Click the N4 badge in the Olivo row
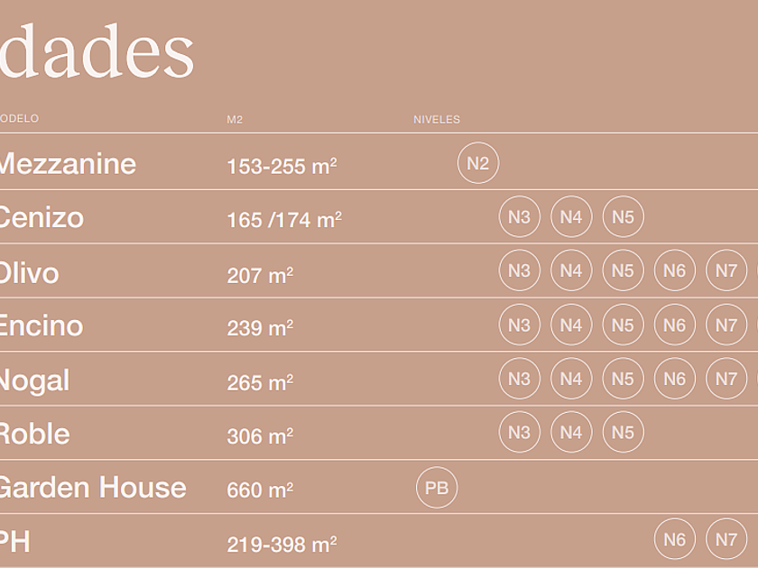This screenshot has width=758, height=568. click(571, 270)
